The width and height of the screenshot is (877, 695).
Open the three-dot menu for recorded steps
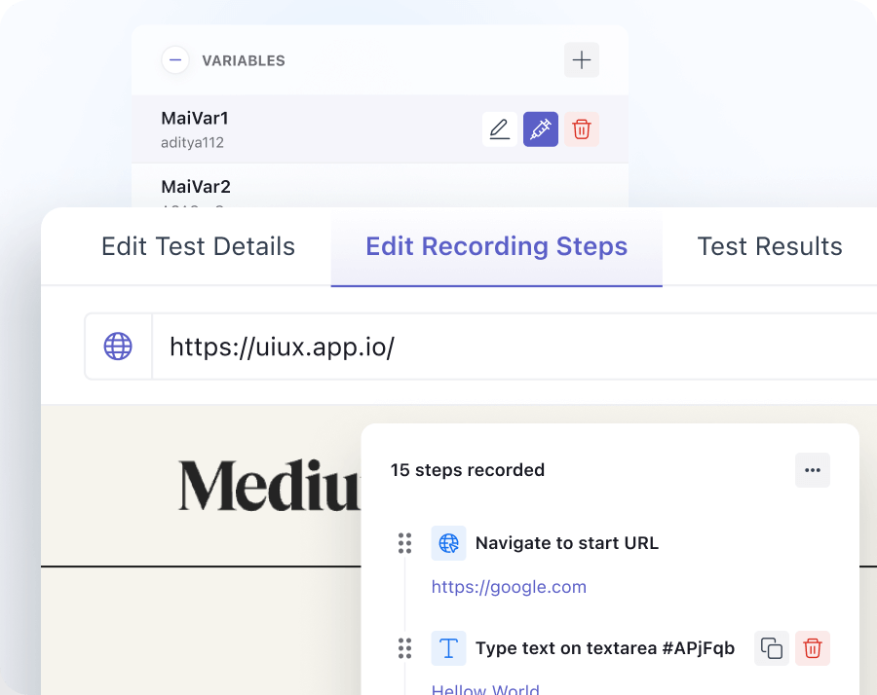coord(813,470)
